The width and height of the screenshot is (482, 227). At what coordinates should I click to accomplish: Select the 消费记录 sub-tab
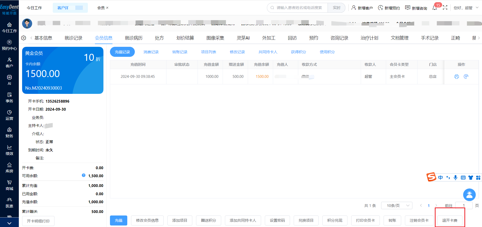coord(151,52)
